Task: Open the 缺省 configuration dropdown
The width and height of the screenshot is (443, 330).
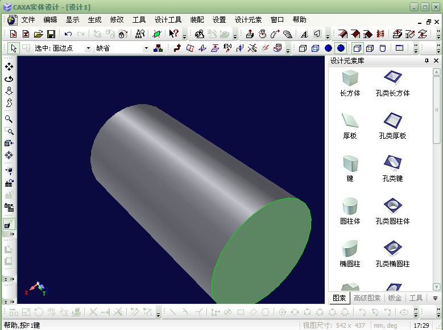Action: [146, 48]
